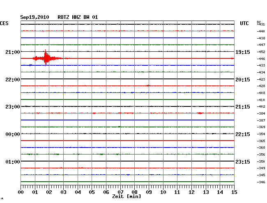
Task: Click minute label 13 on bottom axis
Action: click(x=206, y=192)
